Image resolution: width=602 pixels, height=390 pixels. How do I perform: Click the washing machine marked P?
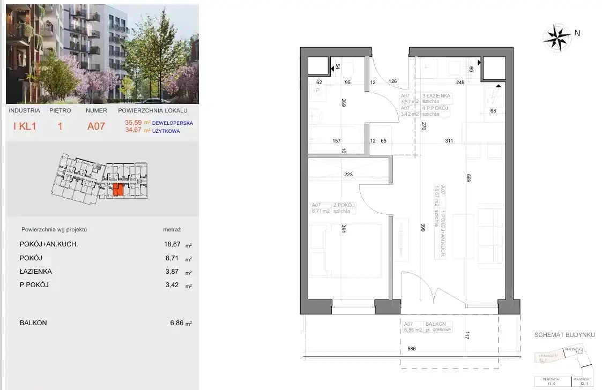click(x=318, y=91)
